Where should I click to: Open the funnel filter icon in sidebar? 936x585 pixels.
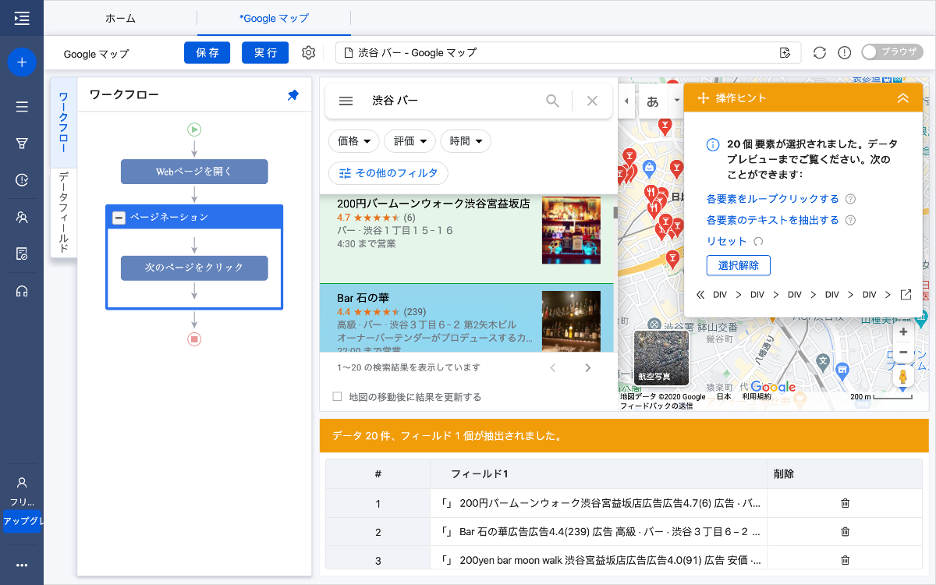pyautogui.click(x=22, y=144)
